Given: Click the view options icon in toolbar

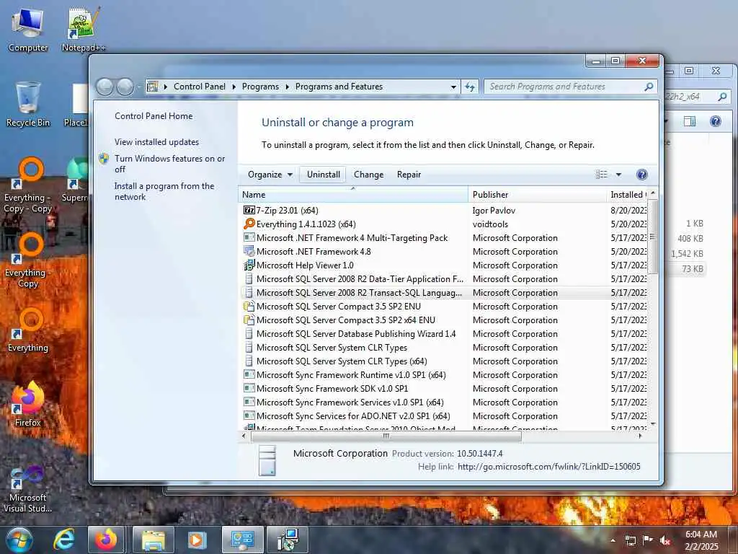Looking at the screenshot, I should 602,175.
